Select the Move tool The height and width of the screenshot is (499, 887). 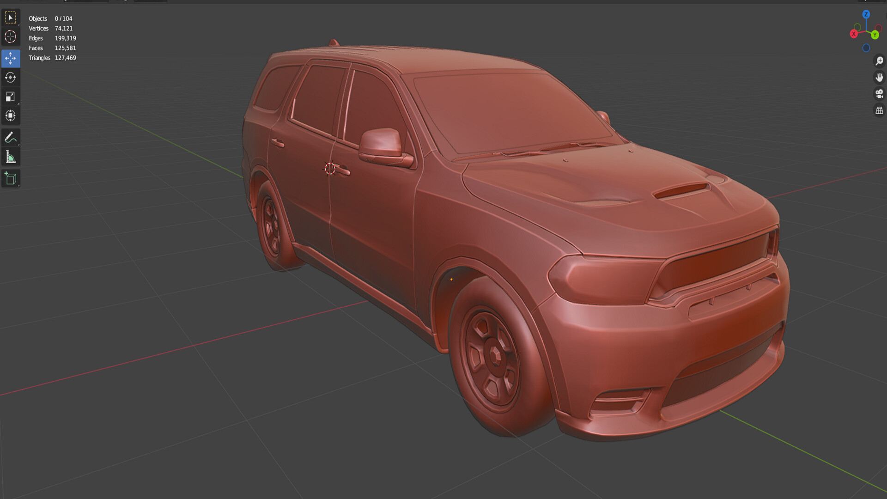[x=11, y=58]
